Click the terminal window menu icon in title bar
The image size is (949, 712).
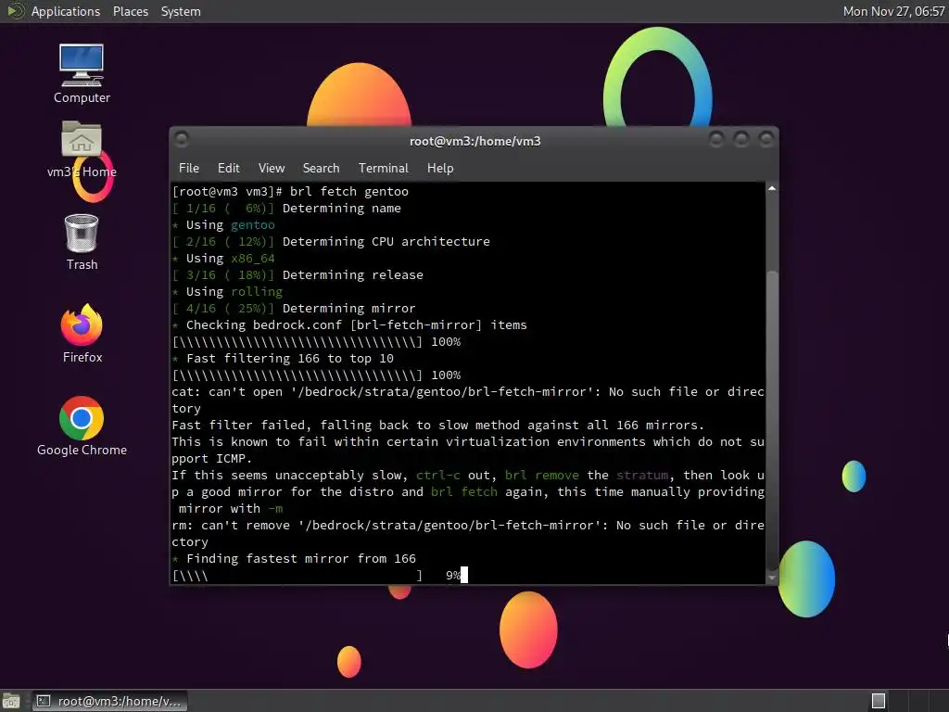pyautogui.click(x=182, y=140)
